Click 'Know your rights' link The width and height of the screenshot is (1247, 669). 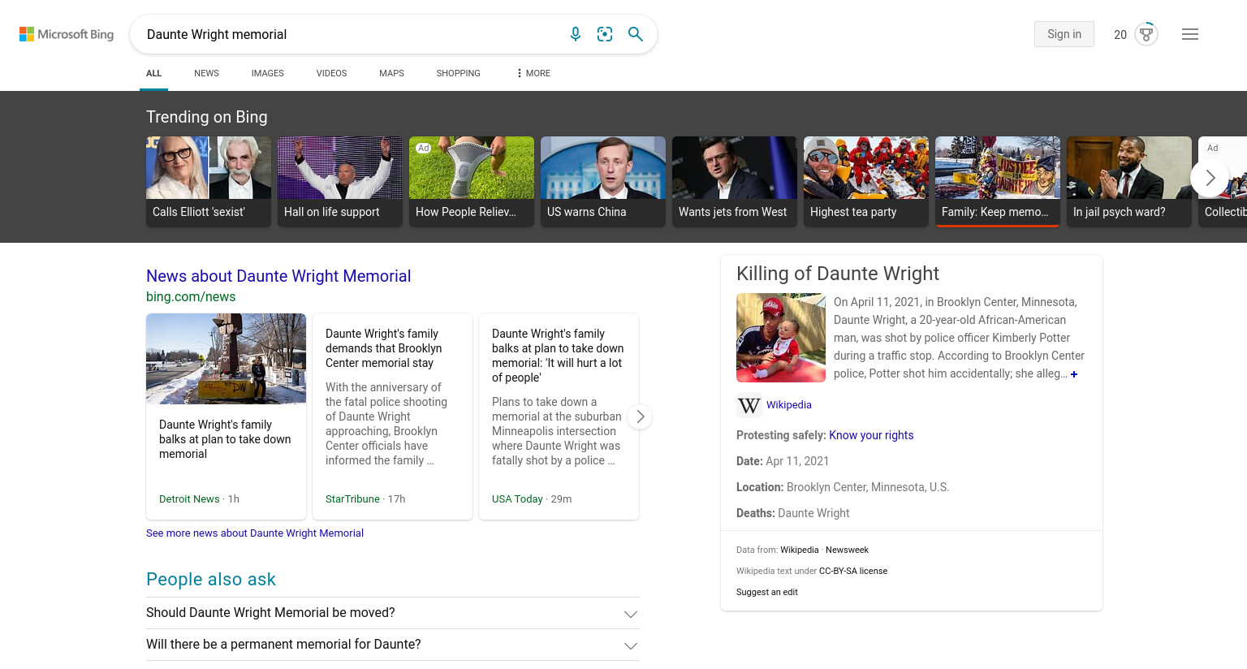(871, 435)
